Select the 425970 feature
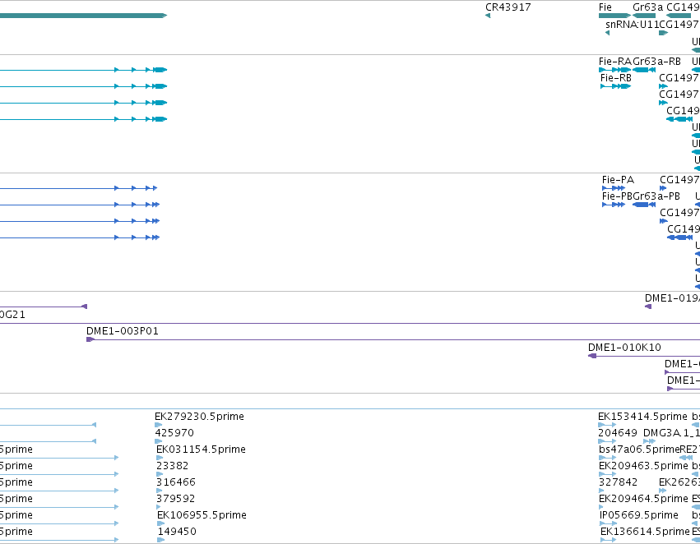 coord(159,441)
